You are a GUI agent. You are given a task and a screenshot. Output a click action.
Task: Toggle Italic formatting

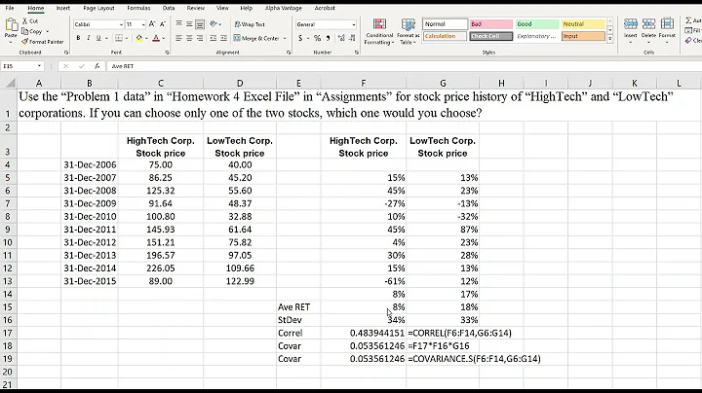[88, 38]
